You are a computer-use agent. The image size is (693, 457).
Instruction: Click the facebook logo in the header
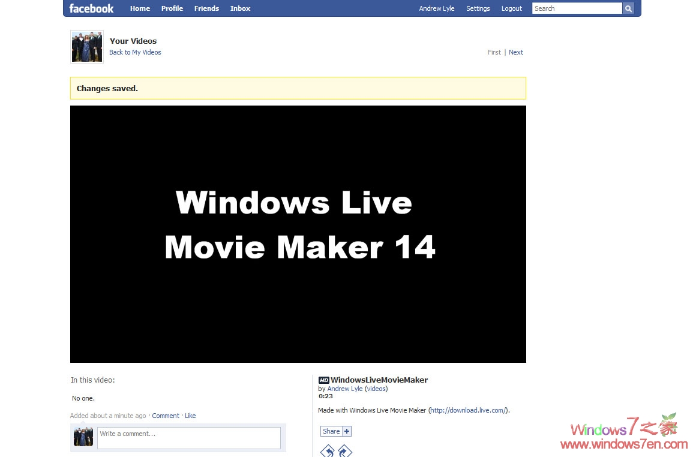point(91,8)
